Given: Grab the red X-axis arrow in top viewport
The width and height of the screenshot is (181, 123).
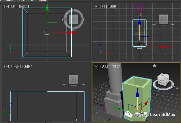Looking at the screenshot, I should pyautogui.click(x=72, y=32).
